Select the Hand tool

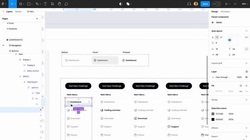click(59, 4)
